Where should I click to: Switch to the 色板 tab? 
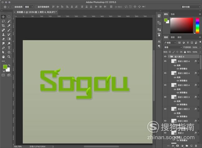coord(172,14)
